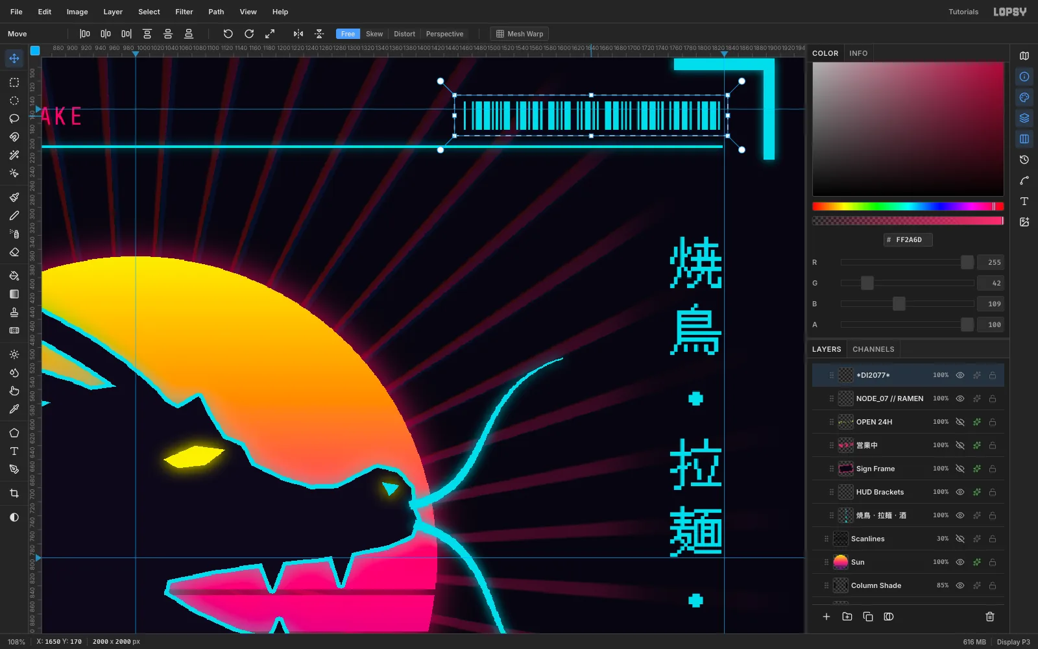
Task: Rotate counterclockwise using toolbar icon
Action: pyautogui.click(x=228, y=34)
